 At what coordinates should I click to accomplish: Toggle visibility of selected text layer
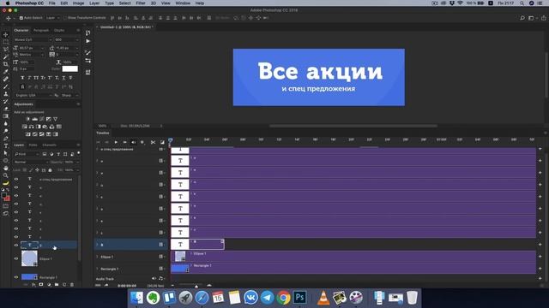tap(16, 246)
